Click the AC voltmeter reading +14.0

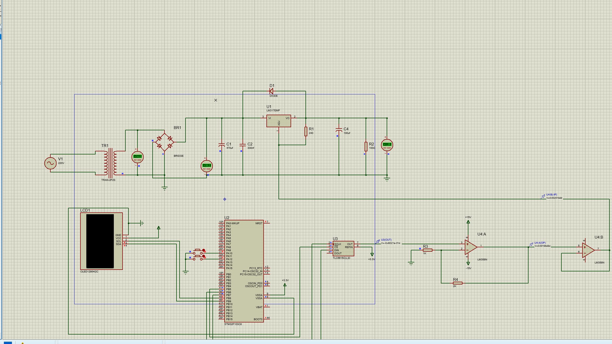(x=137, y=157)
